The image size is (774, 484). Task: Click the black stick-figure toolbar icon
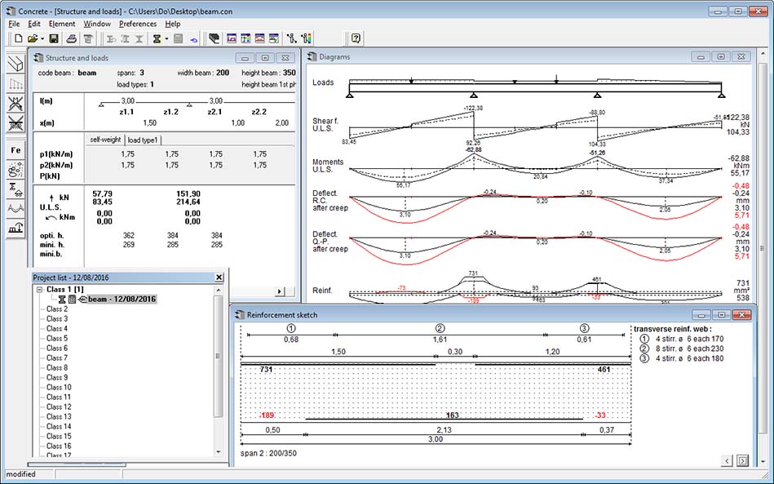292,38
